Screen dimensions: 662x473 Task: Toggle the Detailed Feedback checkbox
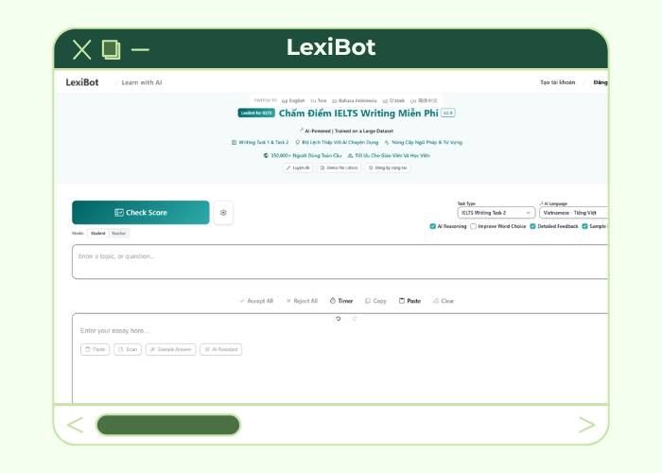coord(532,226)
